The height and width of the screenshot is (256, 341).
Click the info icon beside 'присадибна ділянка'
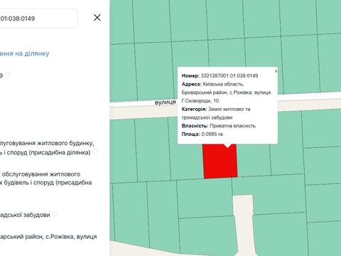95,151
